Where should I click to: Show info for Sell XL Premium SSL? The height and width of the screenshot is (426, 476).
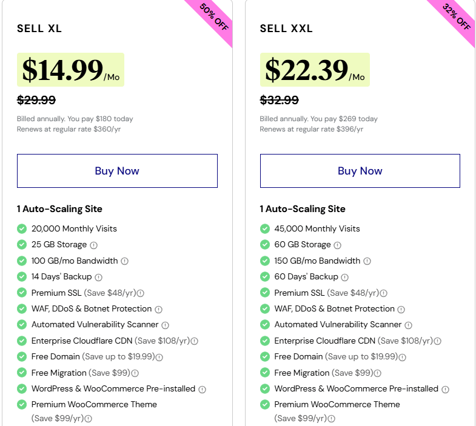point(141,293)
